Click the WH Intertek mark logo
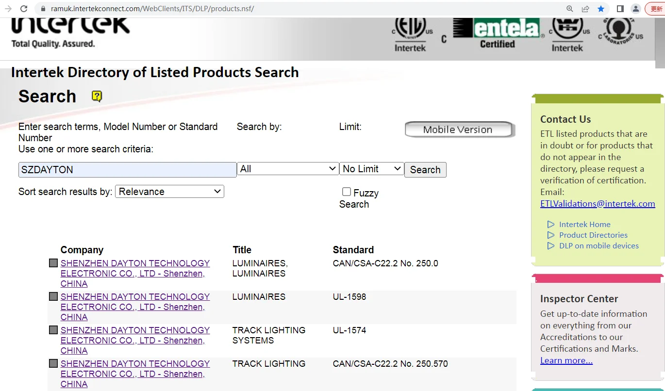Viewport: 665px width, 391px height. tap(568, 34)
